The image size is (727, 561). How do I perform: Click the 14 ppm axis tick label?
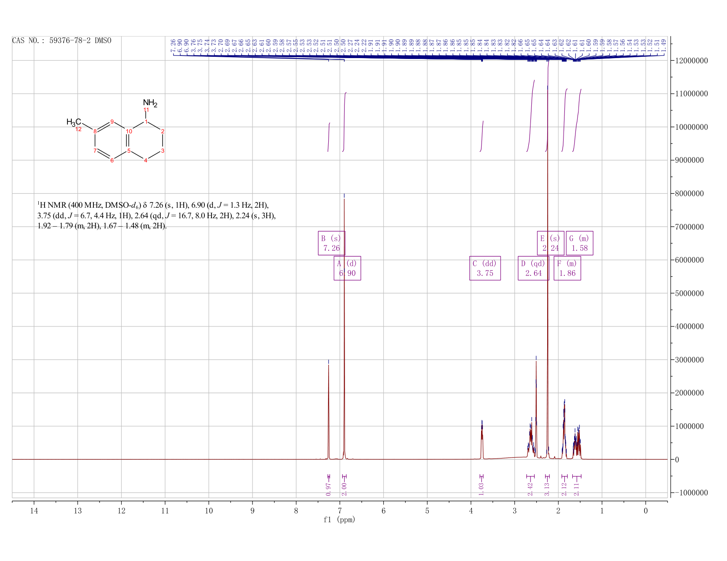click(x=34, y=510)
